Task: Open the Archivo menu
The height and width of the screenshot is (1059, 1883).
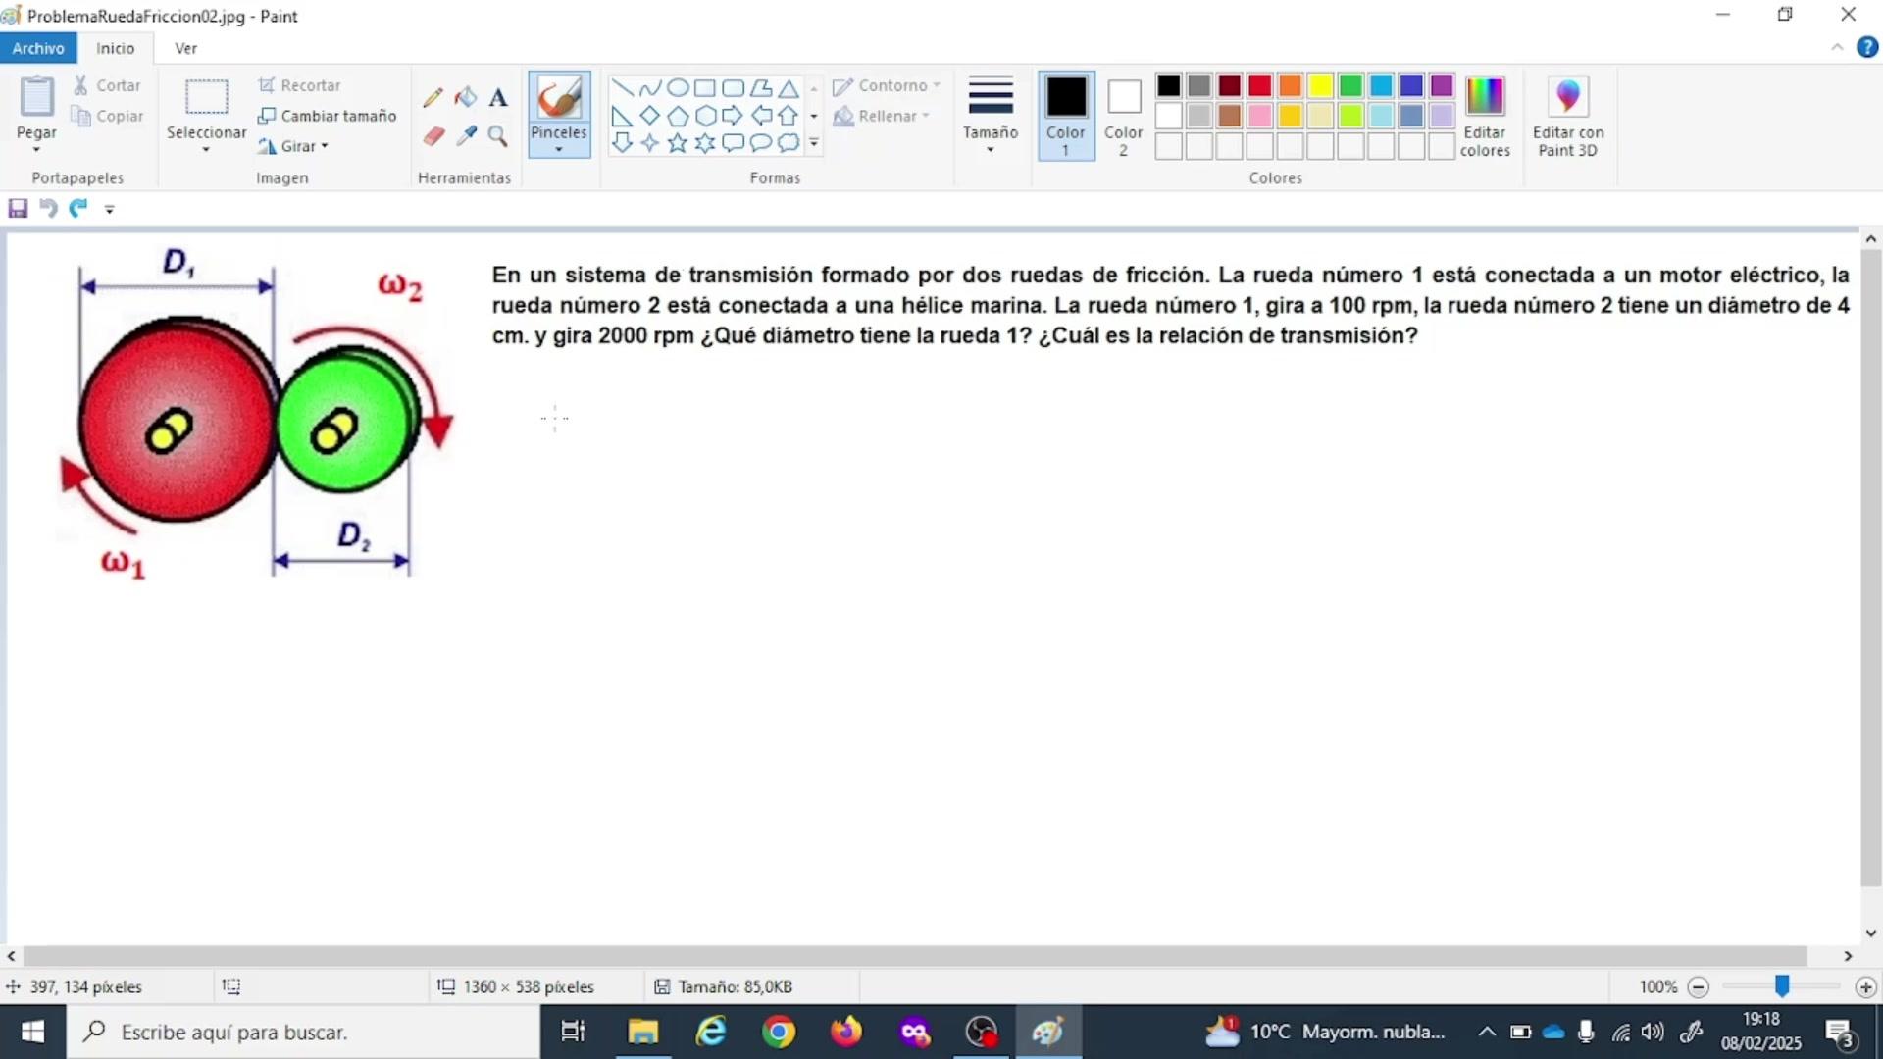Action: (38, 48)
